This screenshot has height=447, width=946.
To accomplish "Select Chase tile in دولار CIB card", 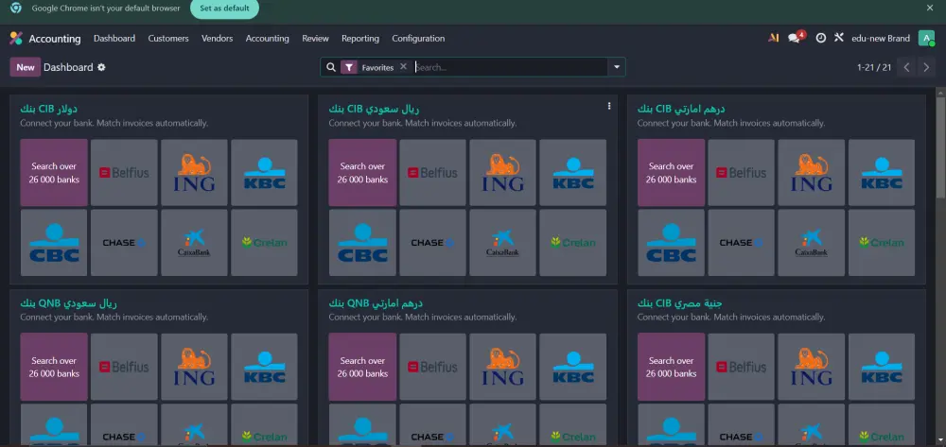I will (x=124, y=243).
